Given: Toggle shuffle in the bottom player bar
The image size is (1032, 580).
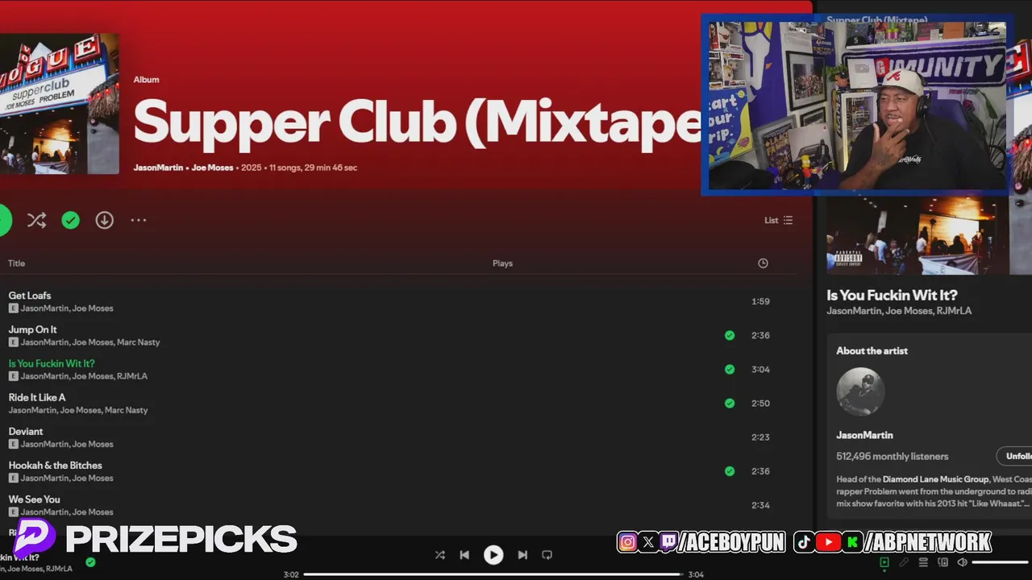Looking at the screenshot, I should click(x=439, y=555).
